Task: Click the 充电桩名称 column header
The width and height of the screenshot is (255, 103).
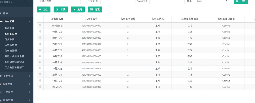Action: [57, 19]
